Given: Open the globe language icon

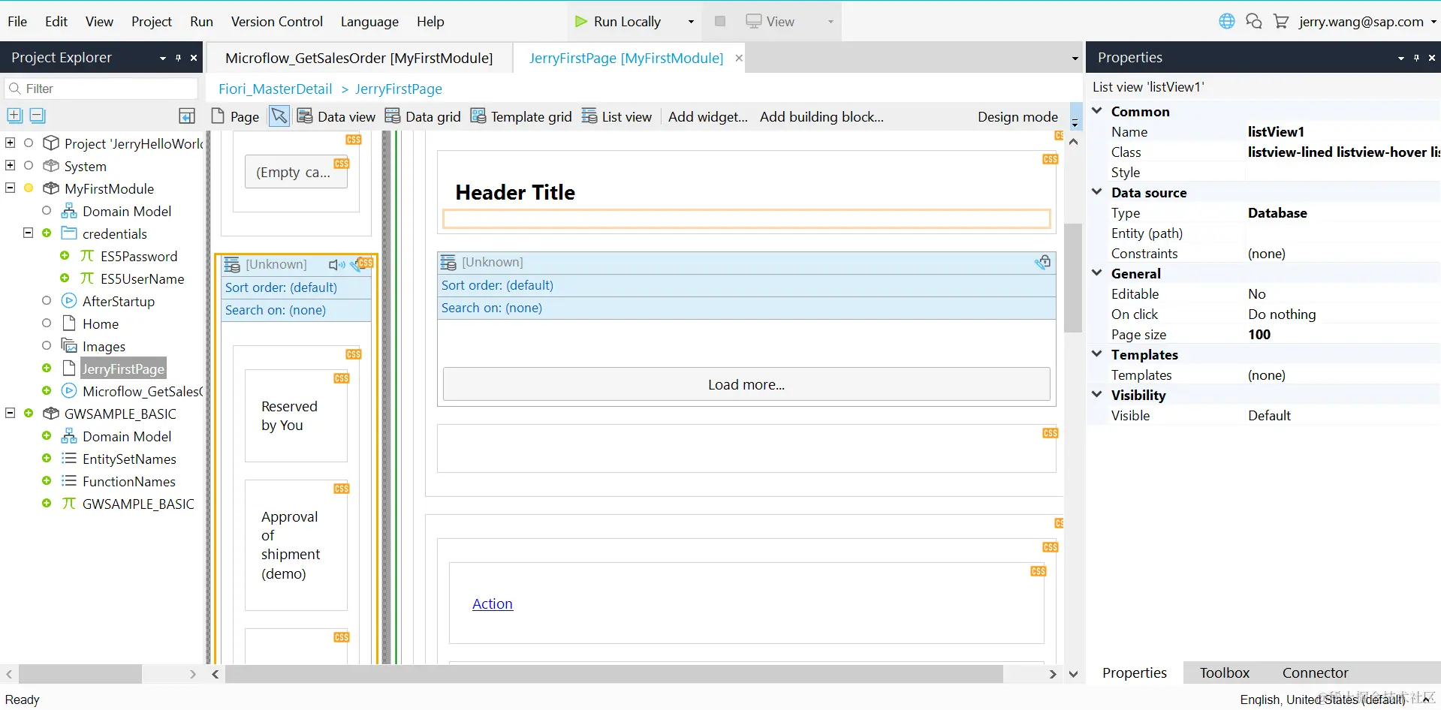Looking at the screenshot, I should click(1227, 21).
